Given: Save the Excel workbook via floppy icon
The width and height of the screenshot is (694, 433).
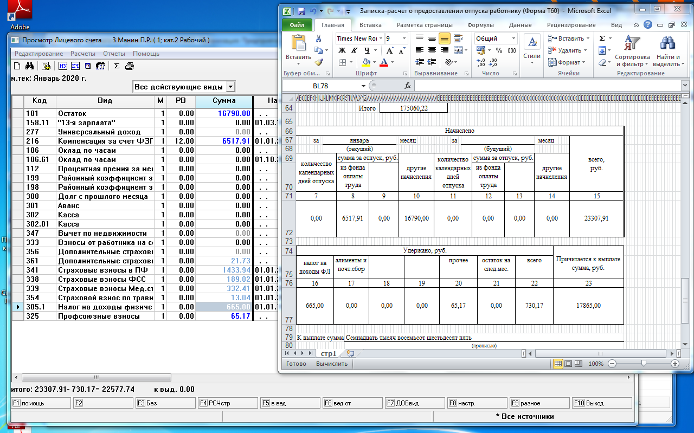Looking at the screenshot, I should coord(301,11).
